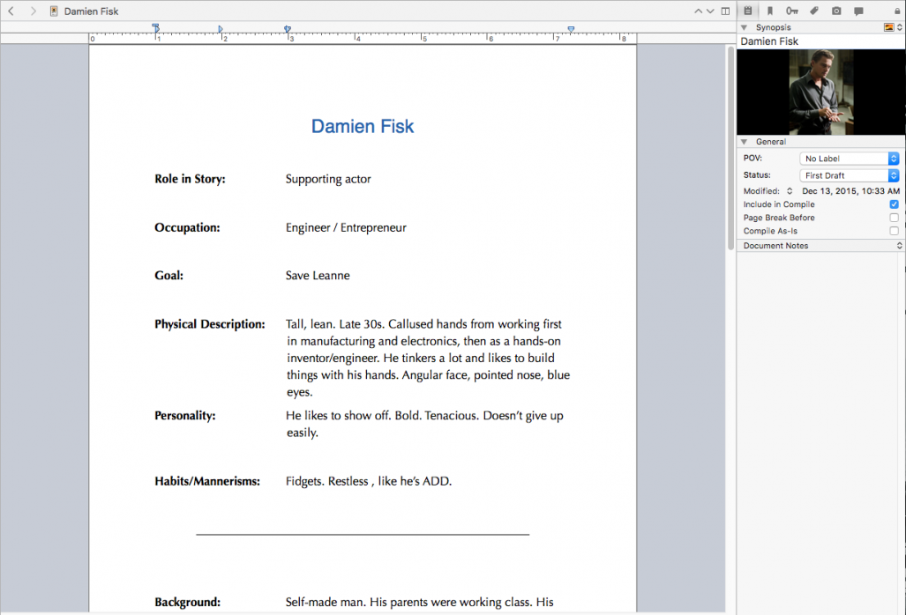The height and width of the screenshot is (615, 906).
Task: Click the document icon beside the Damien Fisk header
Action: 54,11
